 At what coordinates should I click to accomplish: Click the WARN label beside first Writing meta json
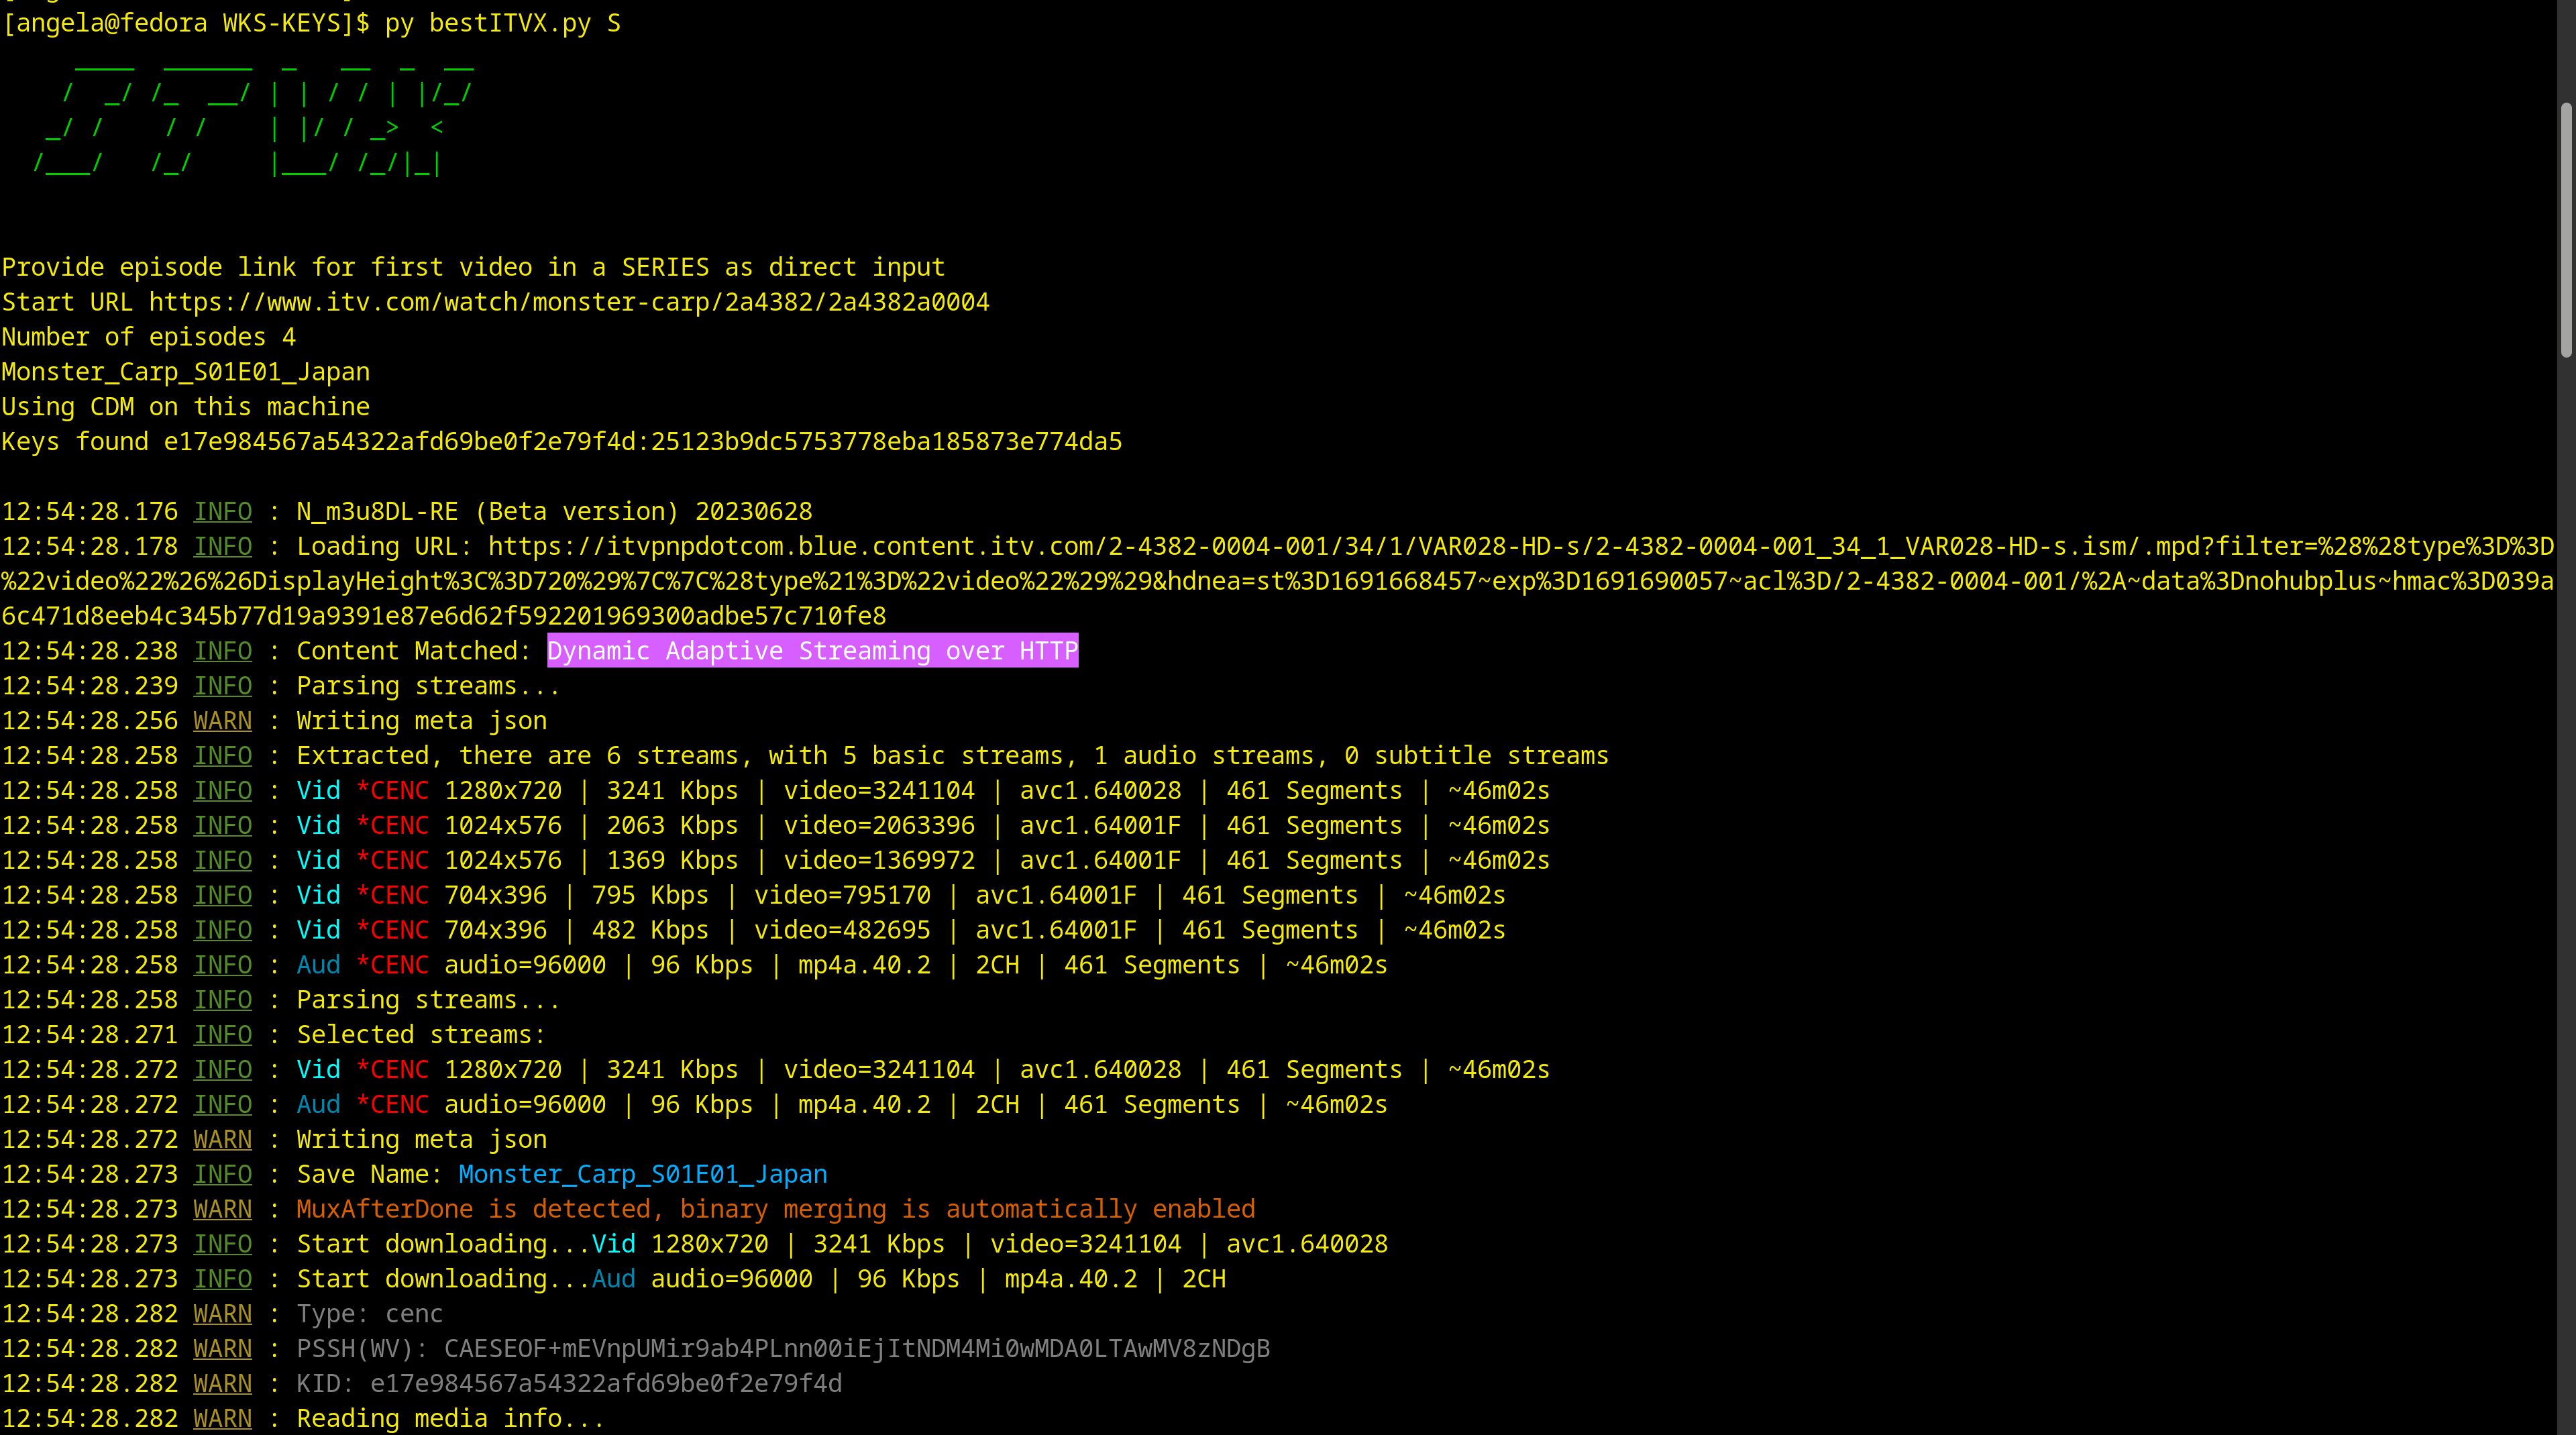(x=222, y=721)
